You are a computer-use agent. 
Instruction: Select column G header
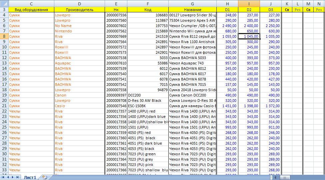193,4
